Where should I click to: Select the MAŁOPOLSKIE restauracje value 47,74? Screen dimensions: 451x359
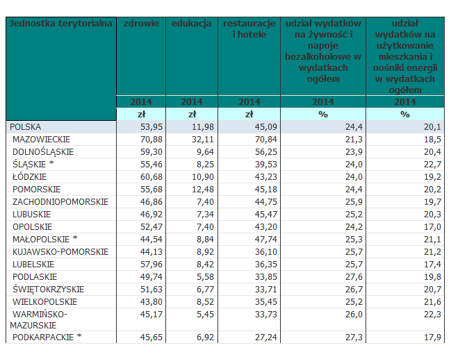pos(265,240)
